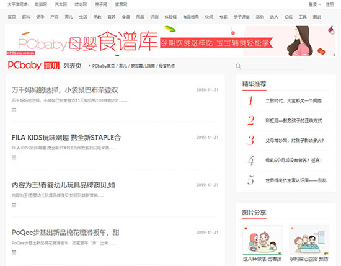Open recommendation 3: 父母常吵架，对孩子影响多大

click(x=294, y=141)
